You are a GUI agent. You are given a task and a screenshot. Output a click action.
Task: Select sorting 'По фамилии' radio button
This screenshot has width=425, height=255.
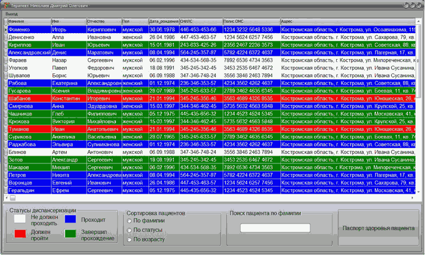tap(129, 221)
